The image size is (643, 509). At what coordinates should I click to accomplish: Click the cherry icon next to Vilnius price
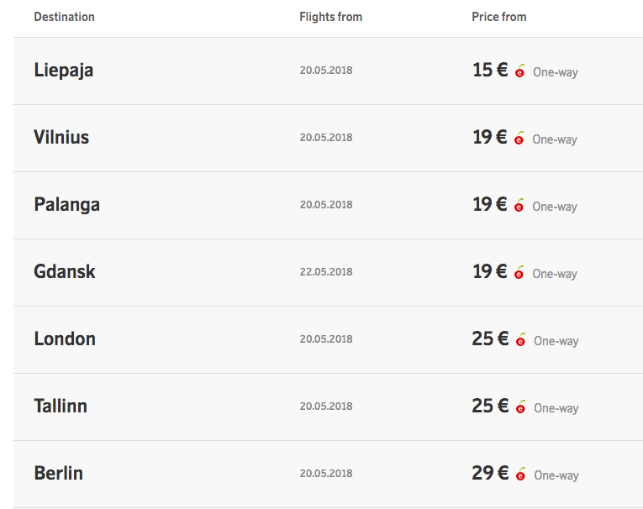click(519, 138)
